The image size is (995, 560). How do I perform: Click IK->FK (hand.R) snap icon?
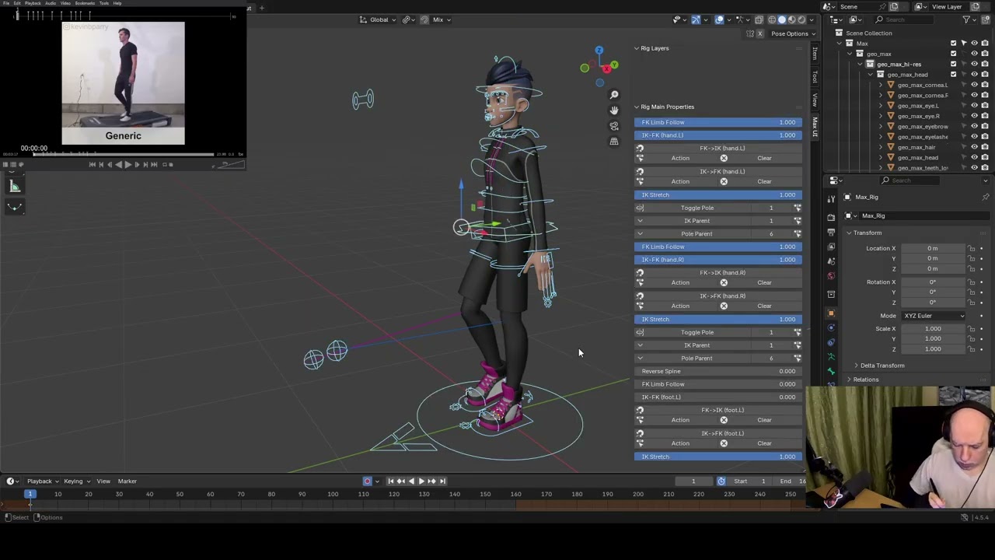coord(640,296)
